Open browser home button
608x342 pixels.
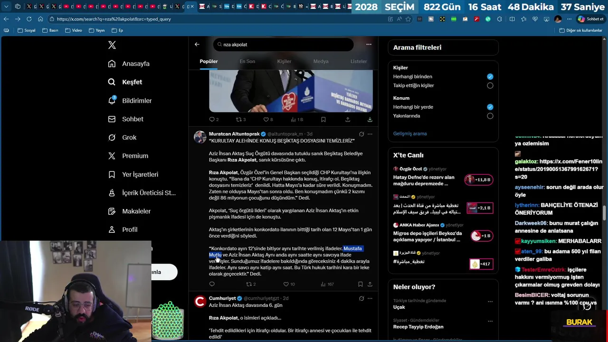point(40,19)
